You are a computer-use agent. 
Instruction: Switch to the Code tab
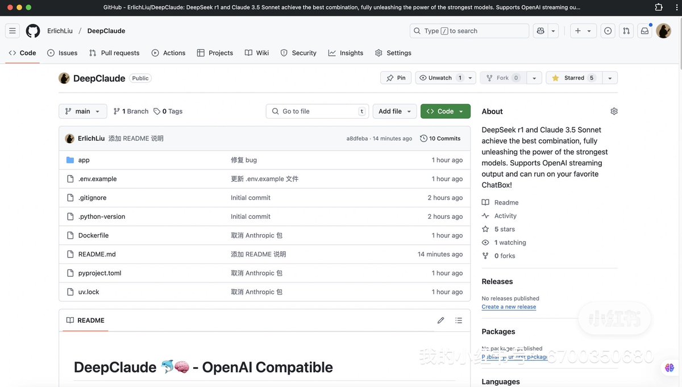point(22,53)
